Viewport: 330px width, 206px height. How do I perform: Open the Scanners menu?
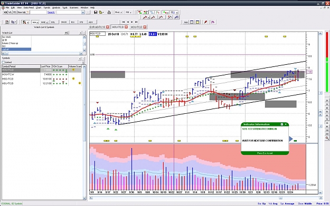(74, 7)
